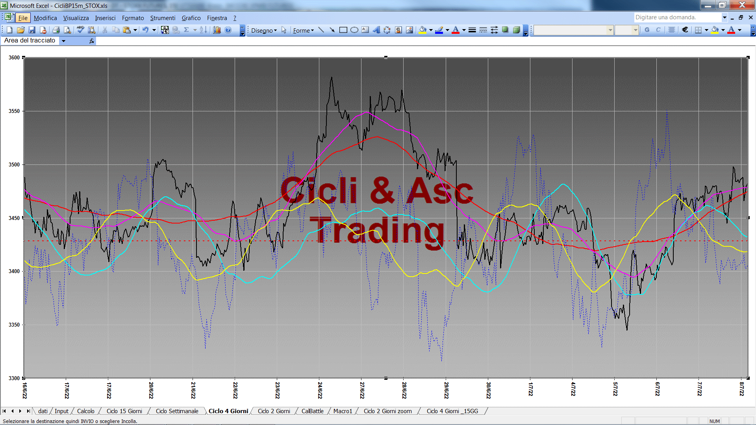Run spelling check ABC icon
The height and width of the screenshot is (425, 756).
click(80, 30)
